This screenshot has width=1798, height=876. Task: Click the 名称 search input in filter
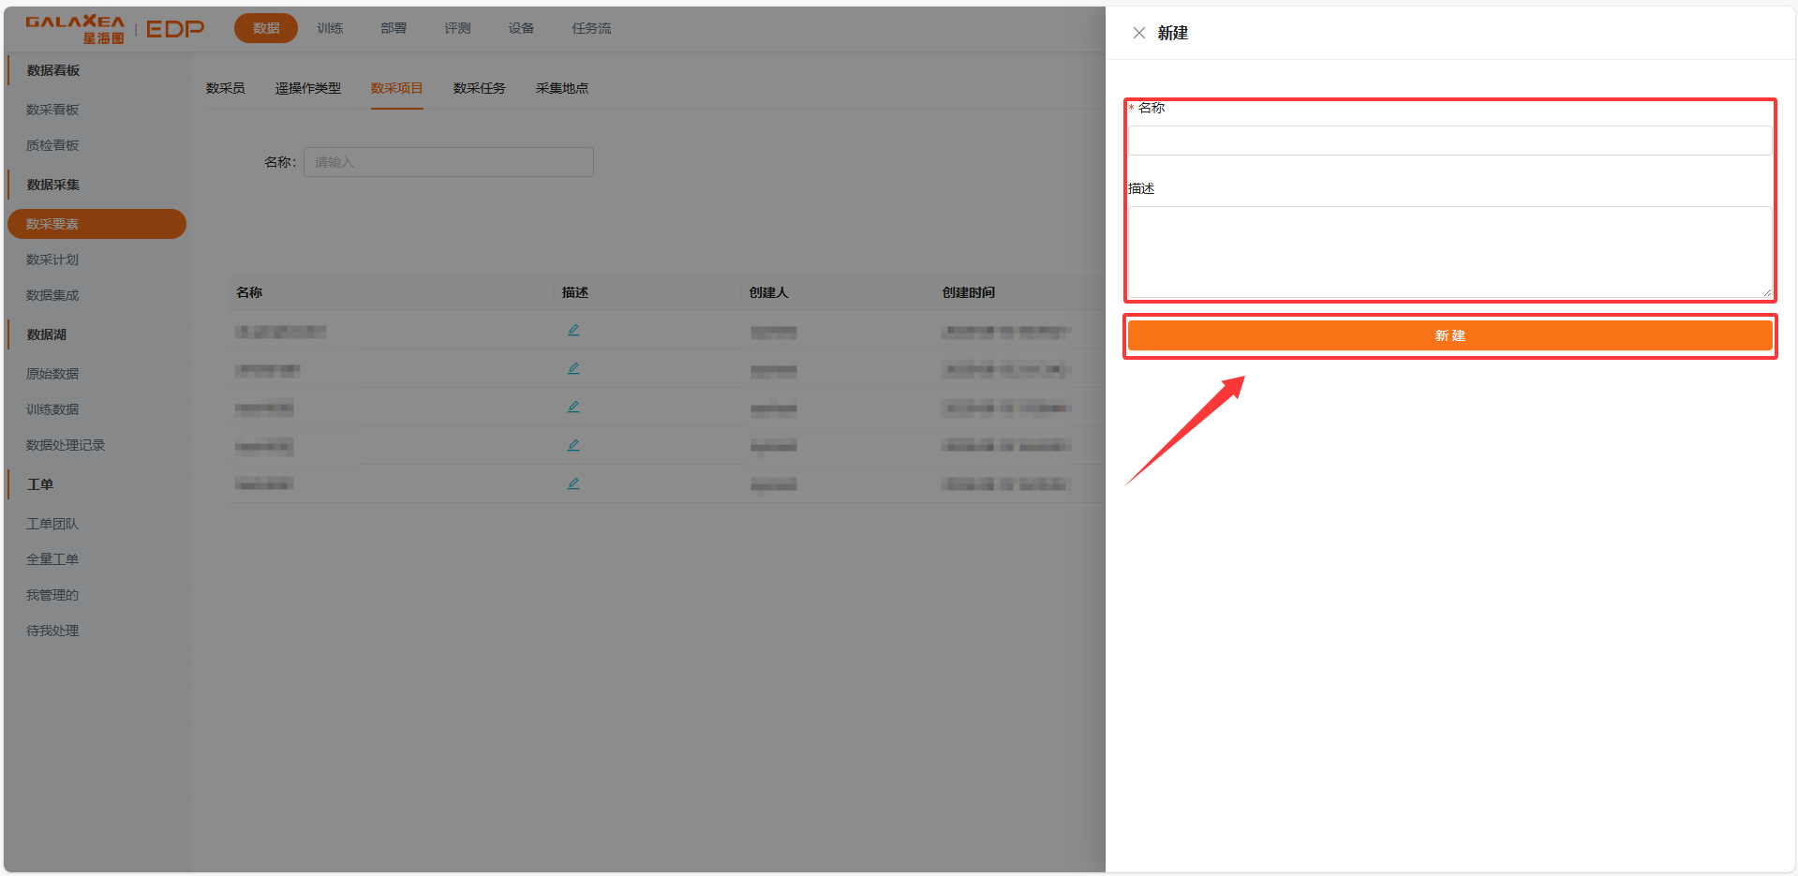pyautogui.click(x=448, y=162)
